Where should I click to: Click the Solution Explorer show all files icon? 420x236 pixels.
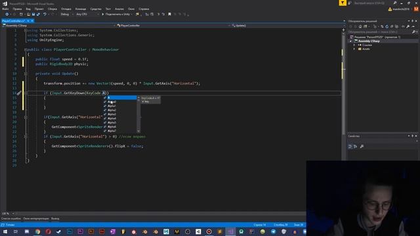pyautogui.click(x=396, y=26)
